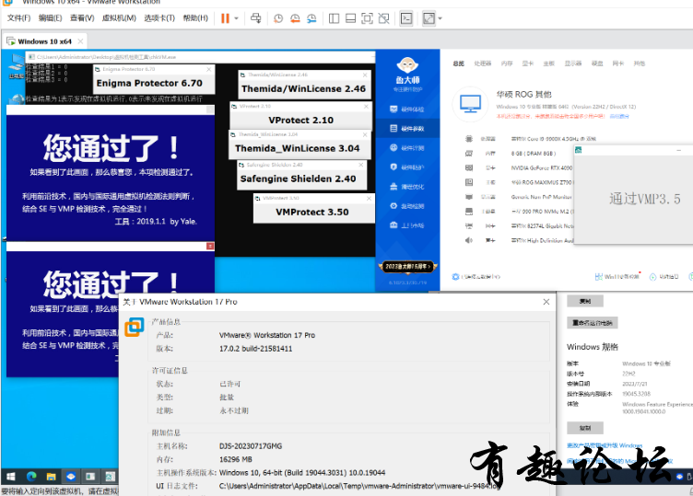Click the 重命名这台电脑 button
This screenshot has height=496, width=693.
[593, 323]
